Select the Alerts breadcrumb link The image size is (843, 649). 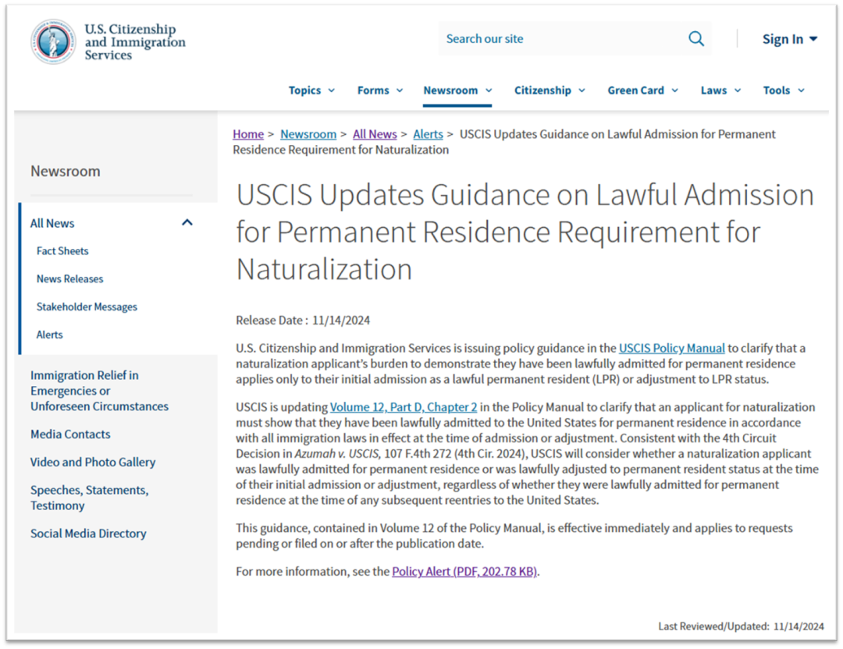tap(428, 134)
